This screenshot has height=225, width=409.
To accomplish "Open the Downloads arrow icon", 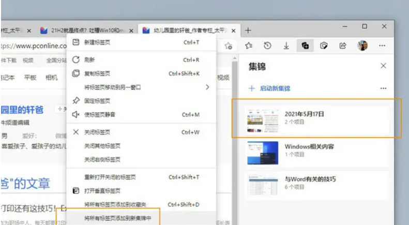I will click(286, 46).
